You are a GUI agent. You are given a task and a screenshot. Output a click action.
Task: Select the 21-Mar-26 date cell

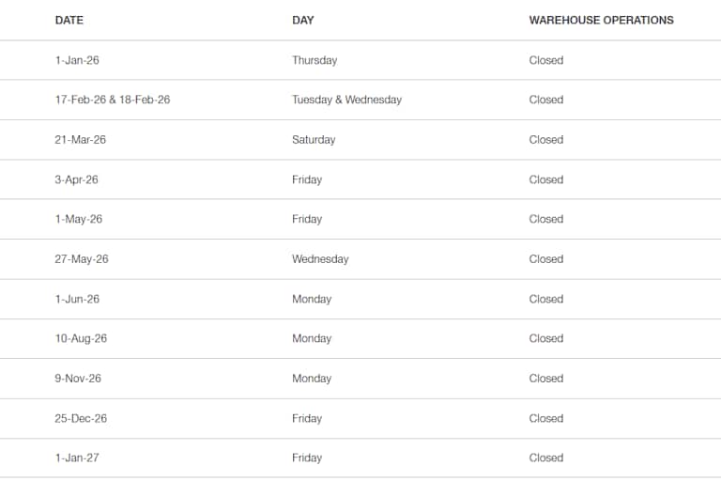(81, 140)
